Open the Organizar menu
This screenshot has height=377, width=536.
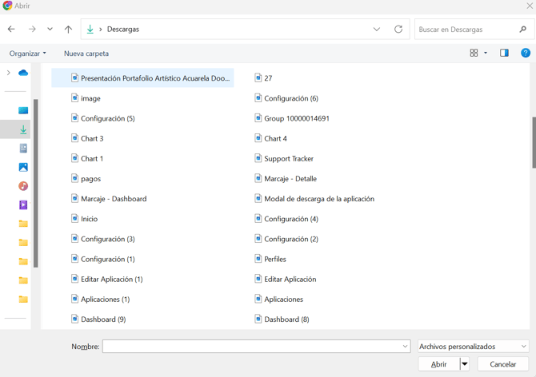27,54
